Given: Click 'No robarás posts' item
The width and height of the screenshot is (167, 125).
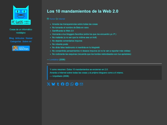Looking at the screenshot, I should (60, 44).
